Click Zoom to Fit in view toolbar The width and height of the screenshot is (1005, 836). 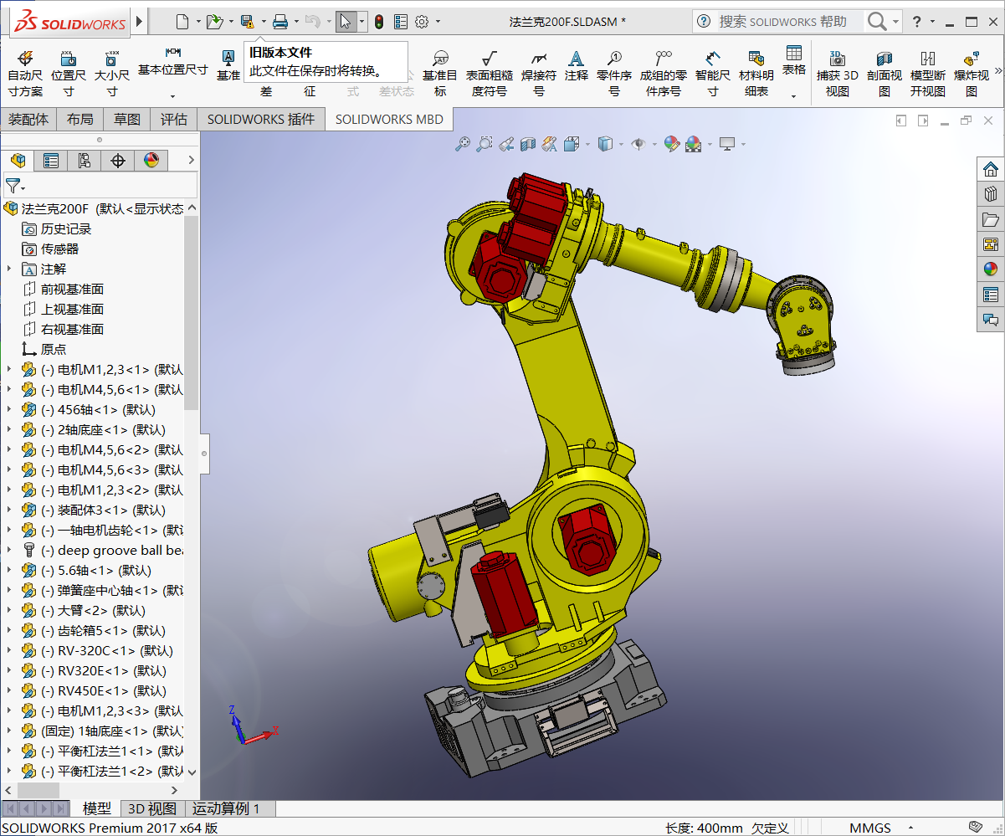(x=463, y=144)
